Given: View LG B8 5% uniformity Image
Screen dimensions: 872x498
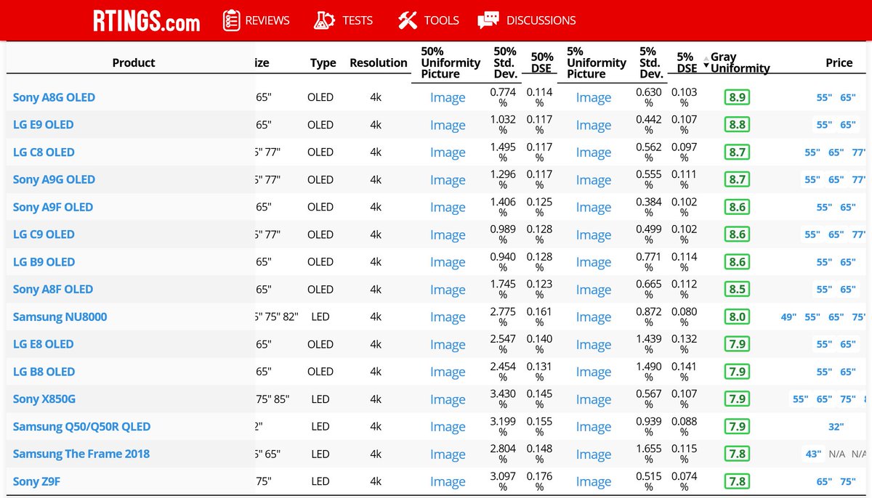Looking at the screenshot, I should 594,372.
